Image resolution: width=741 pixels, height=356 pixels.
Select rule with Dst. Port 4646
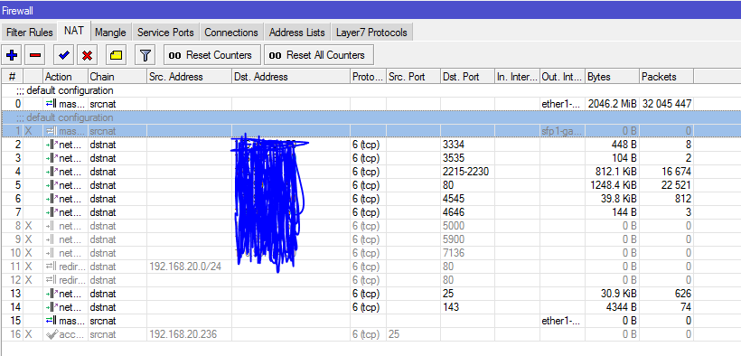347,212
